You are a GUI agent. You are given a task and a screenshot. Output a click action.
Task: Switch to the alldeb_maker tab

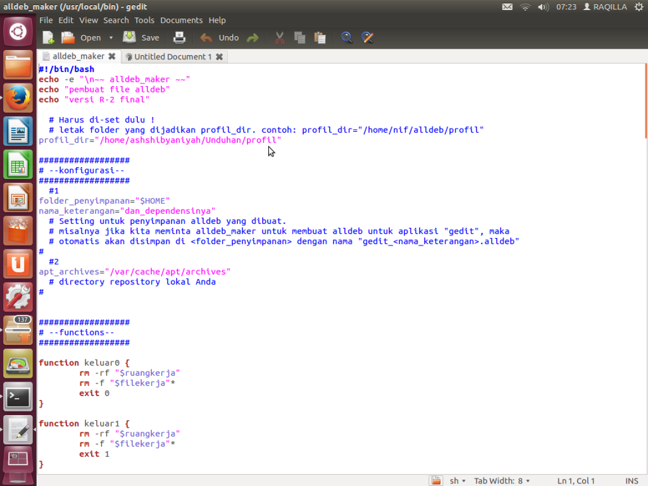click(x=78, y=56)
